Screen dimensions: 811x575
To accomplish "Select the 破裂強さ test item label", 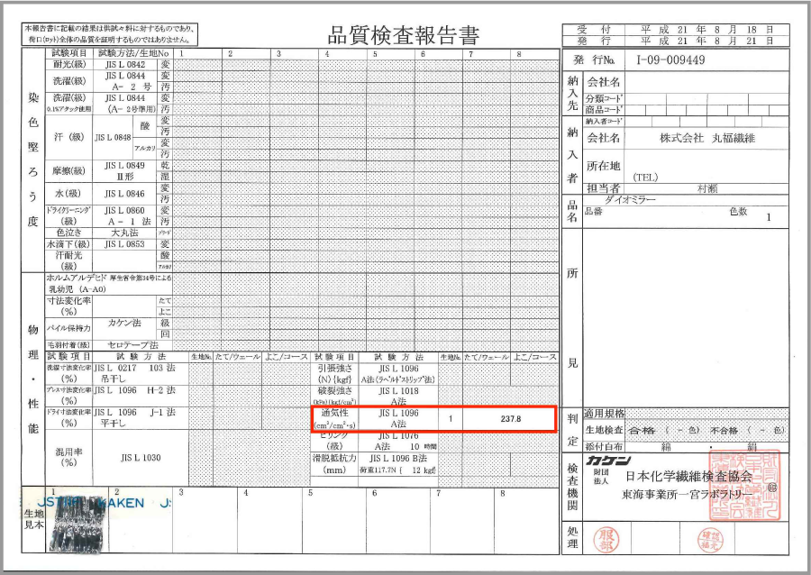I will pos(334,390).
